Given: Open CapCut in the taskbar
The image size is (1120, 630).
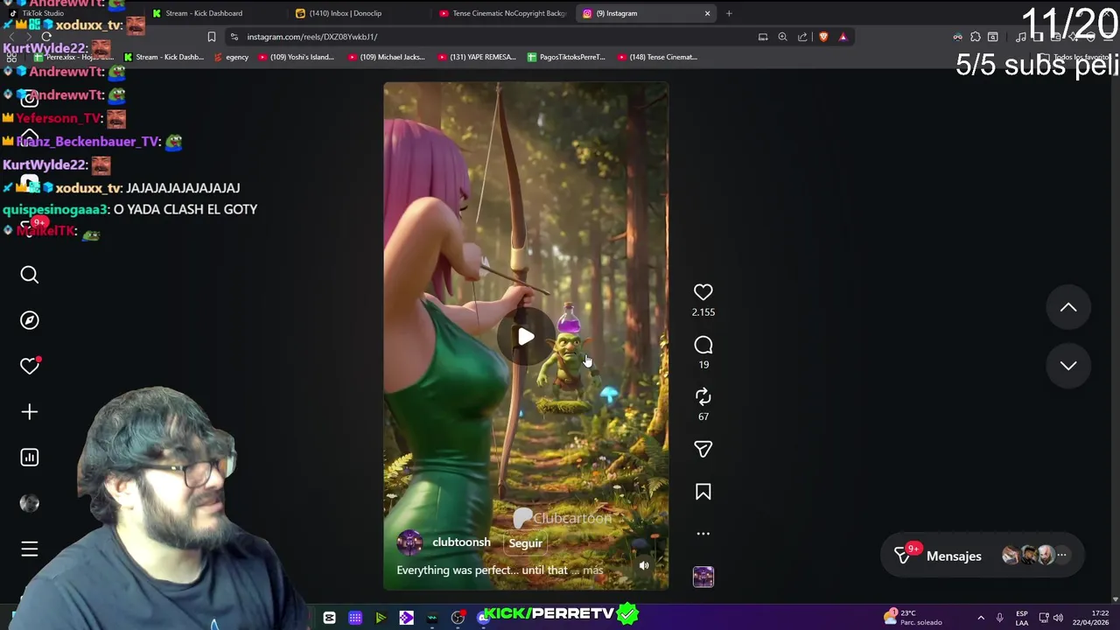Looking at the screenshot, I should [x=329, y=619].
